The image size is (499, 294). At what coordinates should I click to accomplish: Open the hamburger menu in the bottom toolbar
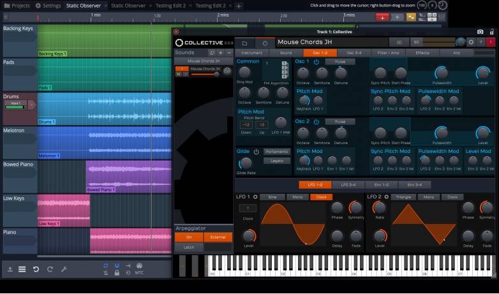tap(22, 269)
